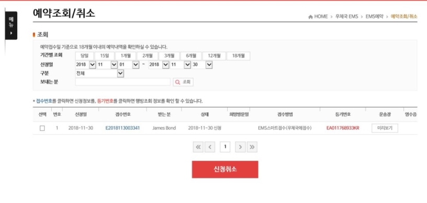Screen dimensions: 427x203
Task: Click the 접수방법 cell EMS스마트접수(우체국에접수)
Action: pyautogui.click(x=285, y=128)
